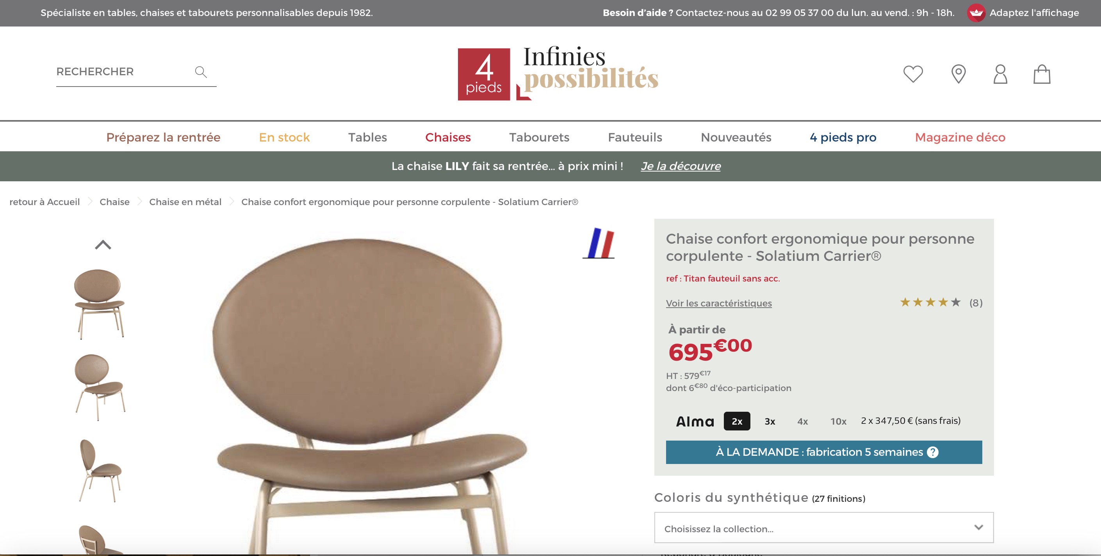Select the second chair thumbnail image
The image size is (1101, 556).
click(x=100, y=387)
